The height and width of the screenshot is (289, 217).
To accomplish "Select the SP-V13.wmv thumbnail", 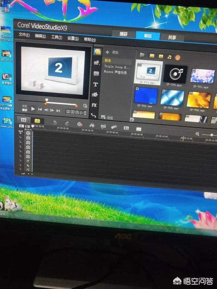I will tap(149, 72).
